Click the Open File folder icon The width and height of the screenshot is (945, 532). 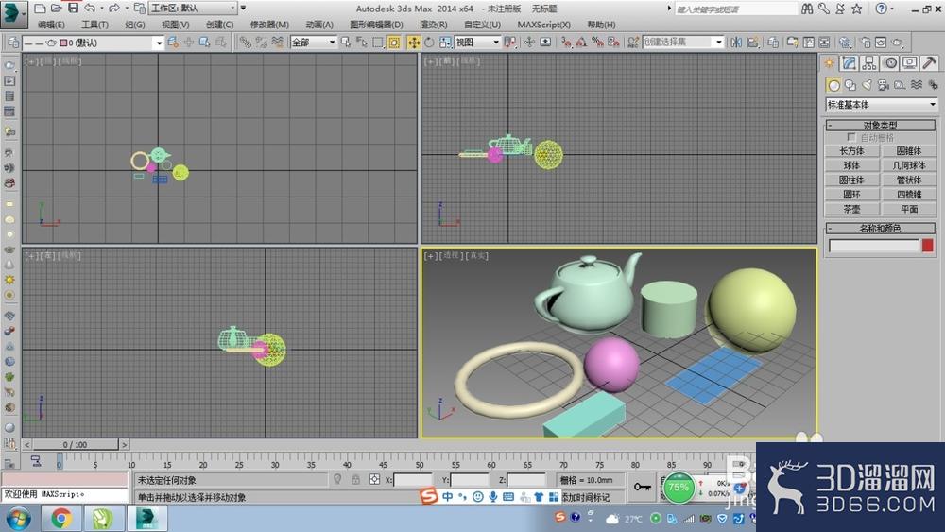coord(56,9)
